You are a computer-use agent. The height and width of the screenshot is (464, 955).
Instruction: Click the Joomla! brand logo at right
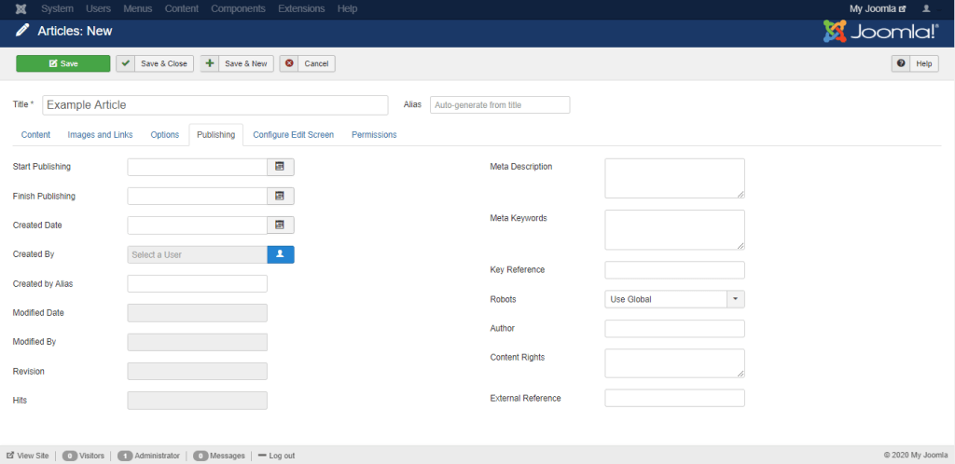(880, 32)
